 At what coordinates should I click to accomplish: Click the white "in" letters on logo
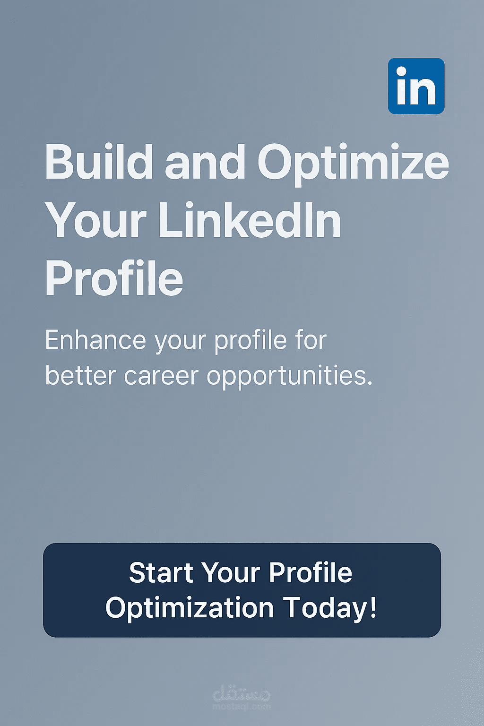pyautogui.click(x=415, y=86)
